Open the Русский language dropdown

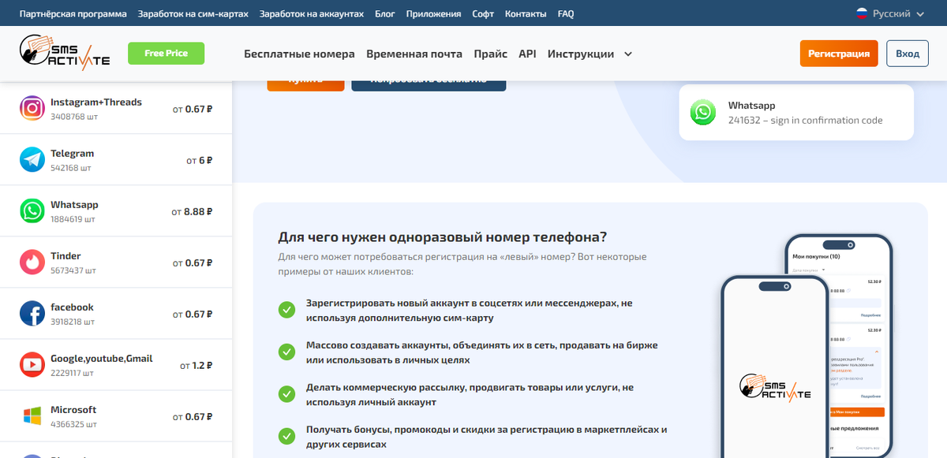coord(890,13)
